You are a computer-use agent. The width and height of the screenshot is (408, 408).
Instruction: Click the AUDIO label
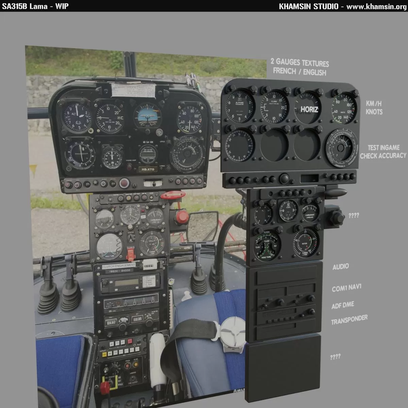click(341, 267)
